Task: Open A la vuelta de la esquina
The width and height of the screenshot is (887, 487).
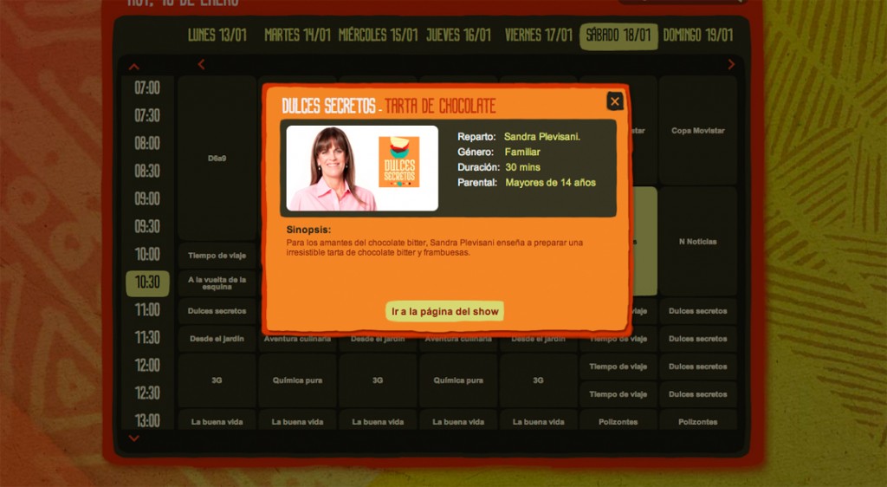Action: [x=217, y=283]
